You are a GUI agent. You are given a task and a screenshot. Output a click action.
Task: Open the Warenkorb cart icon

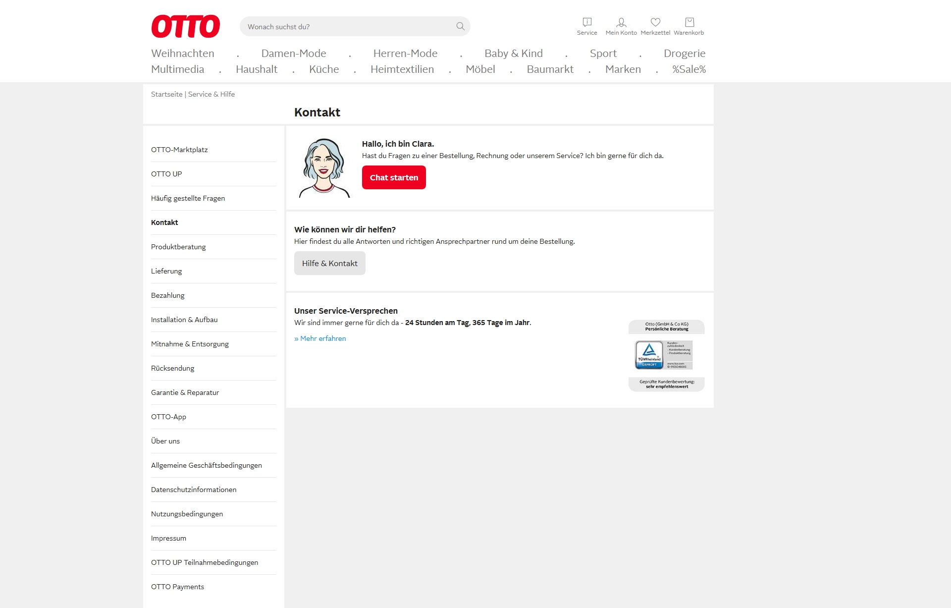click(689, 26)
